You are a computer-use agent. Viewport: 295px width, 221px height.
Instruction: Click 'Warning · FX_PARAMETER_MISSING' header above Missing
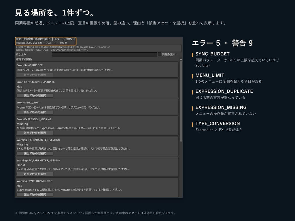38,140
